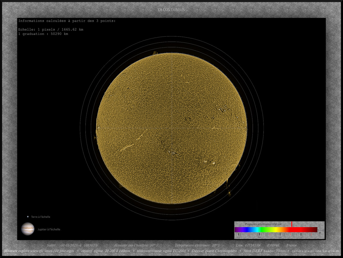Viewport: 343px width, 258px height.
Task: Open the OLCOS DIAGUS title
Action: 171,10
